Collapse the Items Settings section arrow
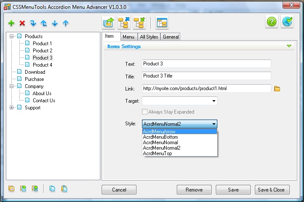This screenshot has width=304, height=202. coord(289,46)
